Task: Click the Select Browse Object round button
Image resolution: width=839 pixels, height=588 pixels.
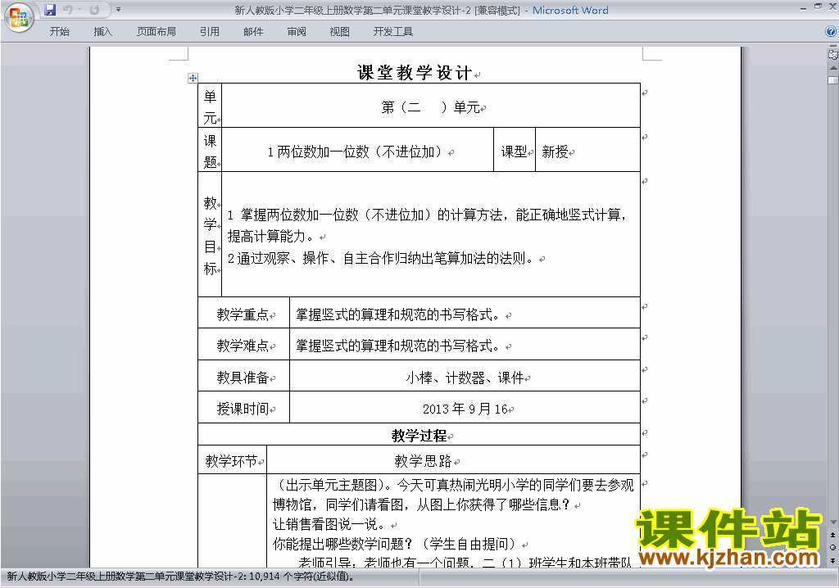Action: pos(833,547)
